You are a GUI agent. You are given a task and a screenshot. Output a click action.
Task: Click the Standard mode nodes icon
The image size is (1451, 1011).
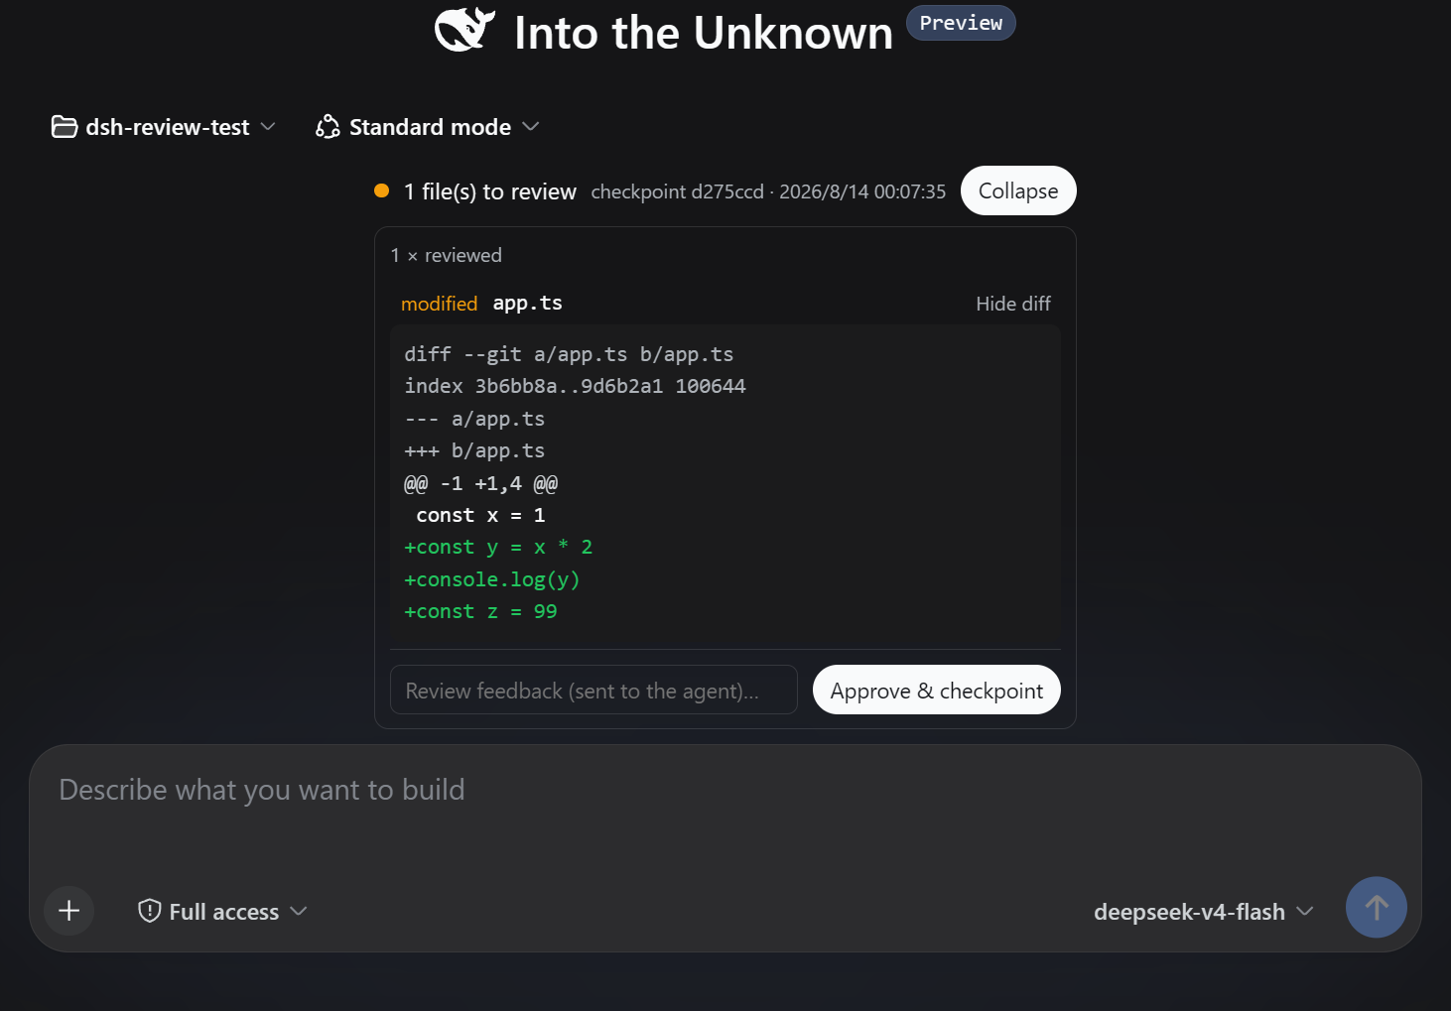328,127
